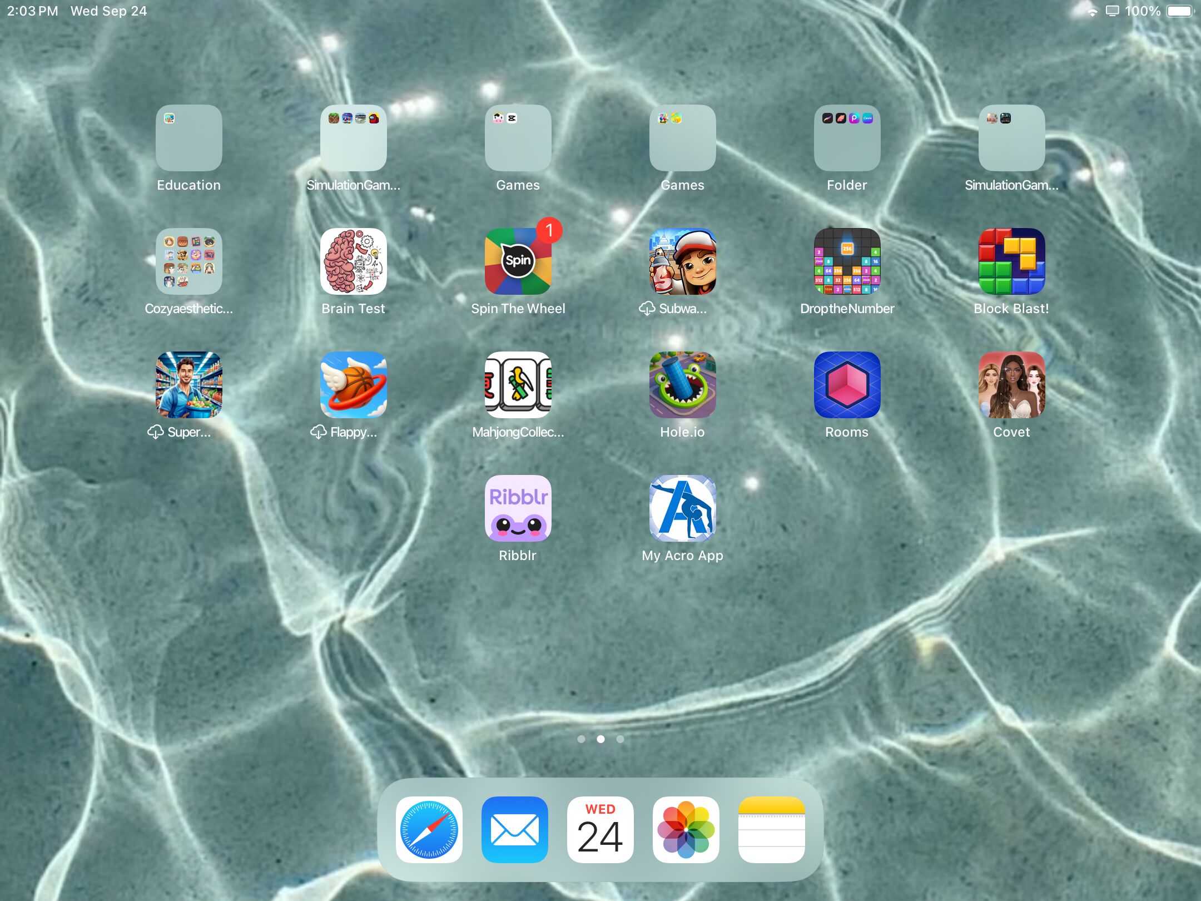Open the Ribblr app
This screenshot has width=1201, height=901.
518,508
